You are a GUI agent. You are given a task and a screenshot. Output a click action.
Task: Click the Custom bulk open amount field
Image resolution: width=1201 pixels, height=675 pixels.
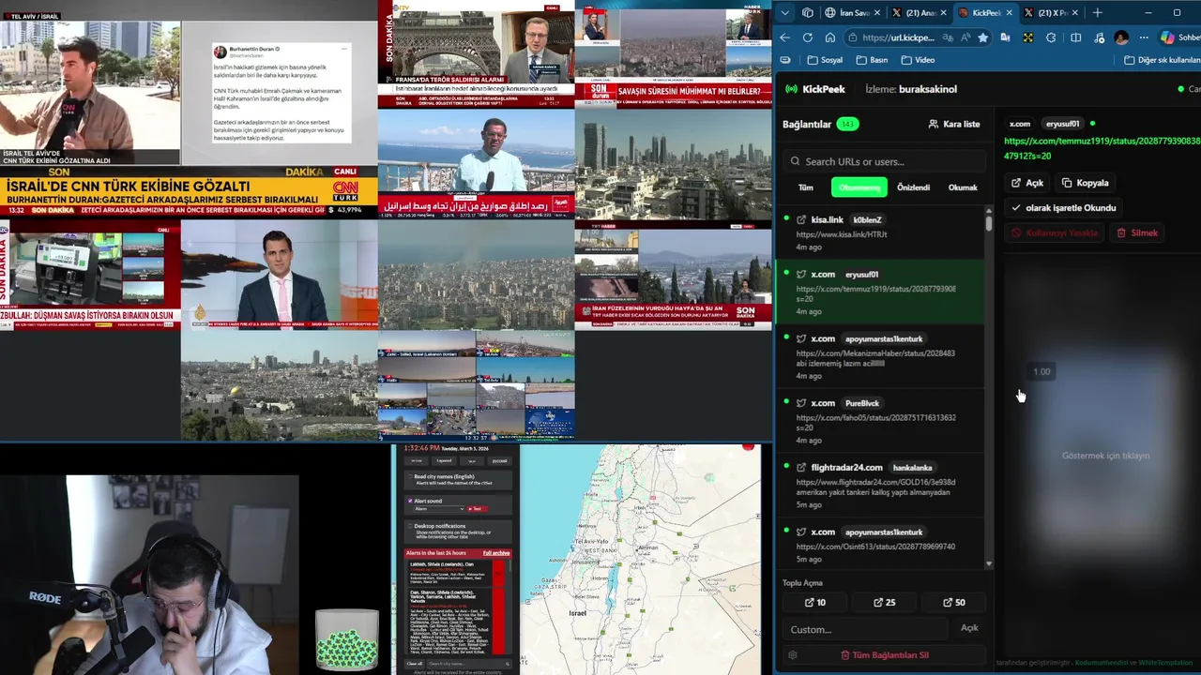point(865,629)
